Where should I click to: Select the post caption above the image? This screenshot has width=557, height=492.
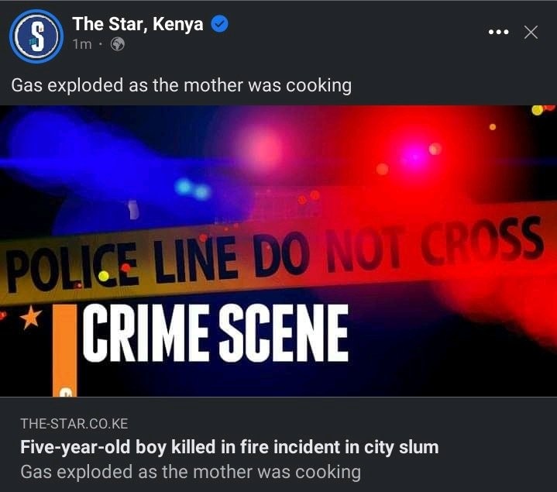(x=181, y=85)
